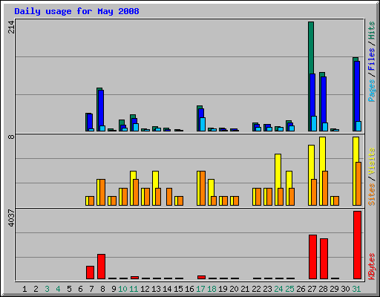Click green day label 4
Image resolution: width=380 pixels, height=297 pixels.
click(58, 289)
